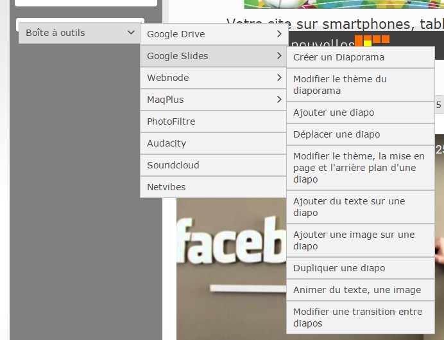Click the arrow beside MaqPlus
The image size is (444, 340).
tap(279, 99)
